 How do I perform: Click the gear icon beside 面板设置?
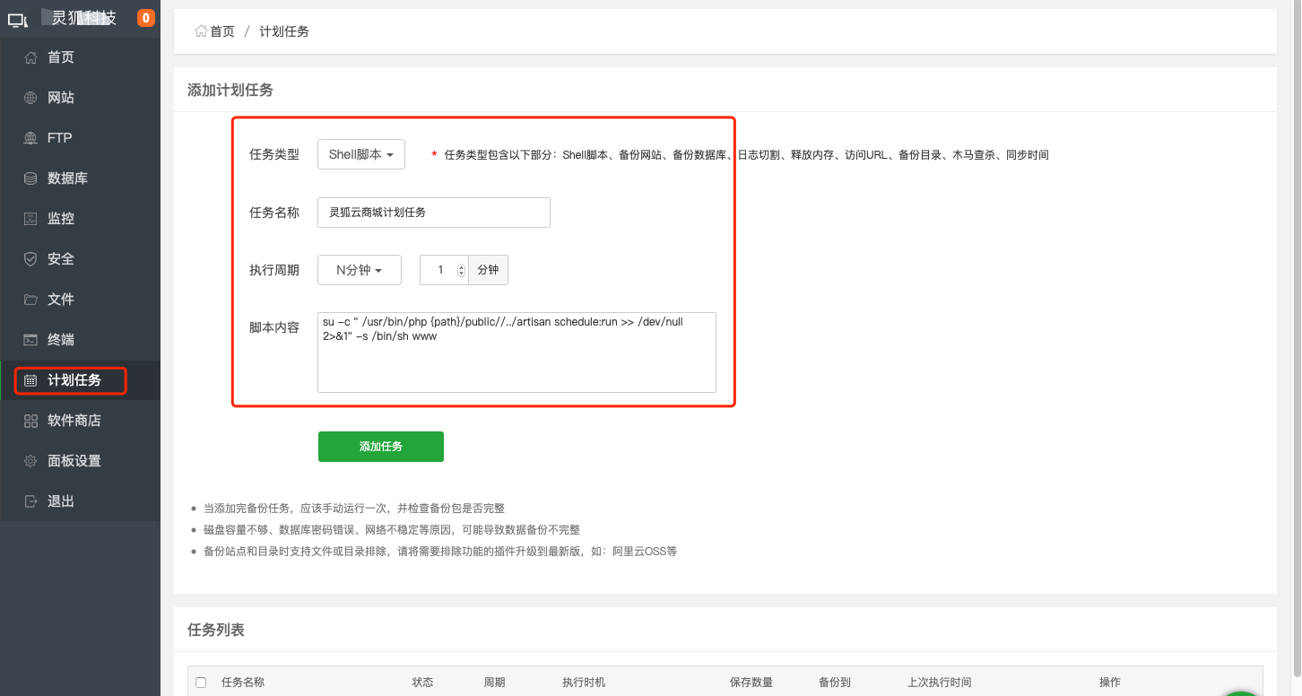30,461
